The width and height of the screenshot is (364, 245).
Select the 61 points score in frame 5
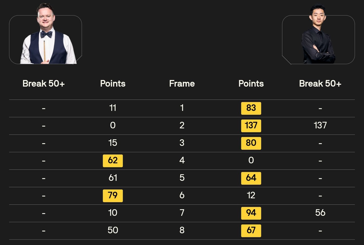[x=113, y=178]
